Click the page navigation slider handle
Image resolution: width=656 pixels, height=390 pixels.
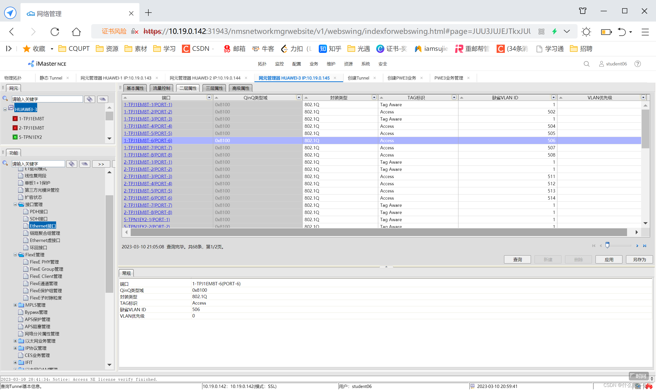[607, 245]
